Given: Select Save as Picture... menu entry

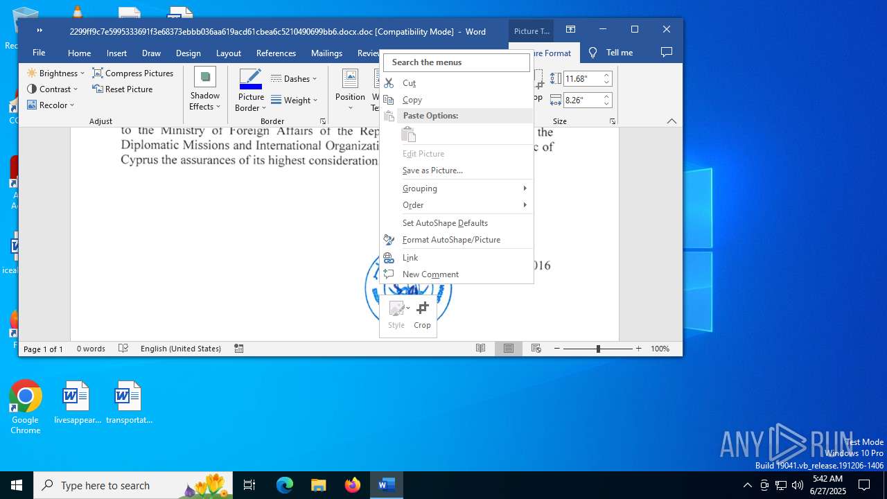Looking at the screenshot, I should [457, 170].
